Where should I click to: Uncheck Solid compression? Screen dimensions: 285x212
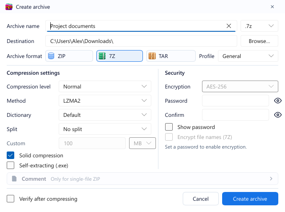[10, 155]
